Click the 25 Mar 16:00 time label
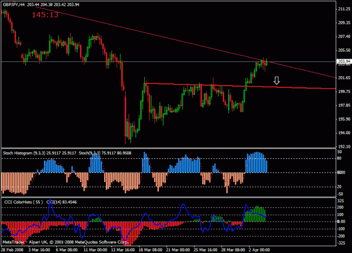352x253 pixels. click(x=206, y=250)
